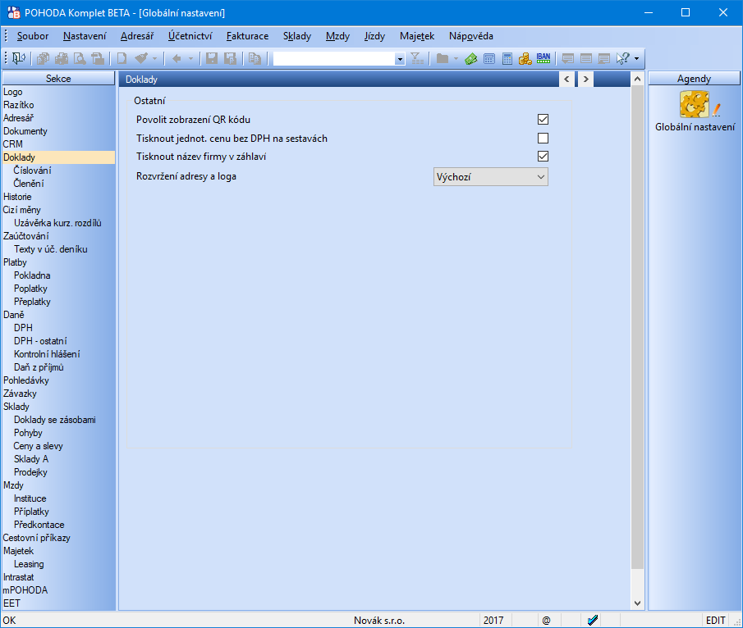Click the toolbar combo box text field
743x628 pixels.
pos(334,59)
